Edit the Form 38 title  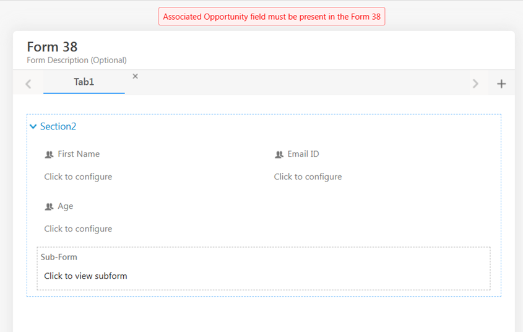(53, 47)
